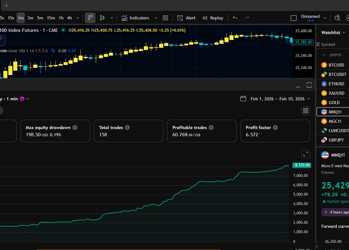Show info for Total trades

127,128
